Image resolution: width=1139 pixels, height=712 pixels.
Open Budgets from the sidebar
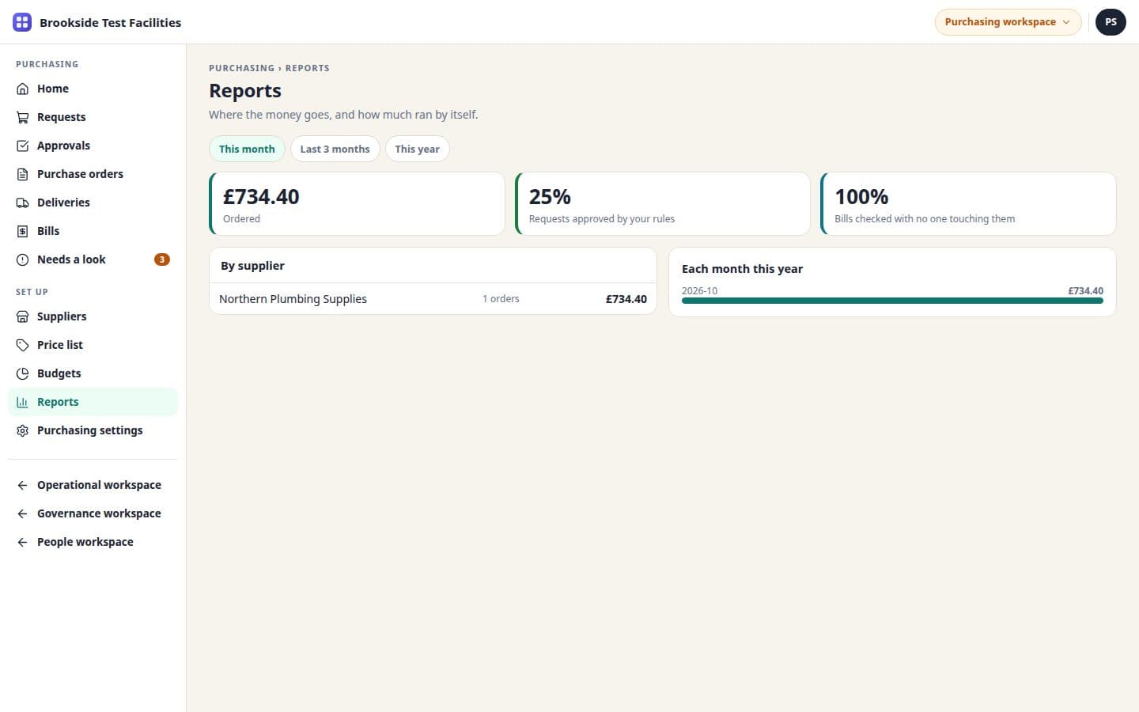(93, 373)
